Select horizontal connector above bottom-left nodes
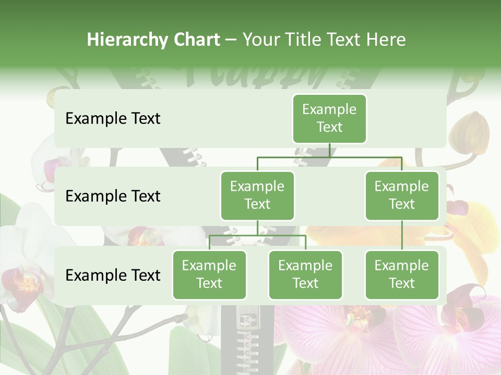The width and height of the screenshot is (501, 375). point(257,235)
